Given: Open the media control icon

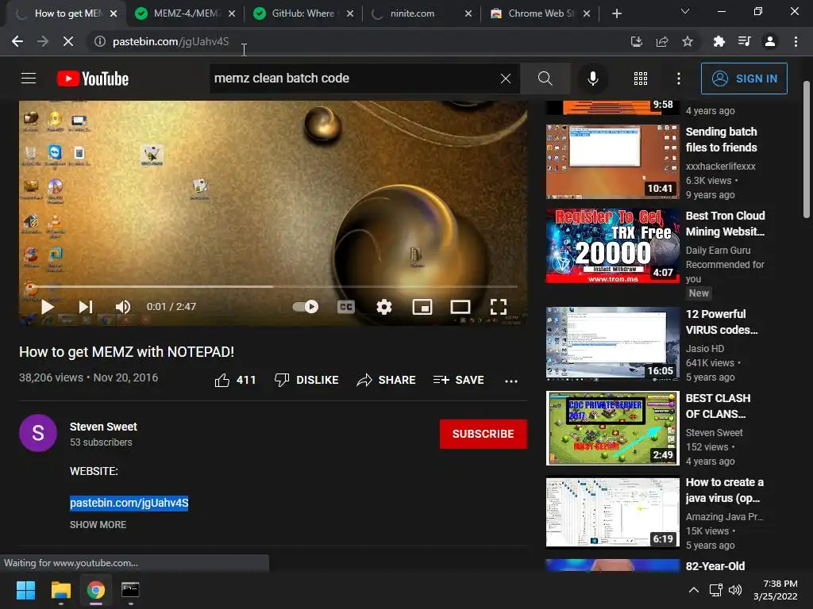Looking at the screenshot, I should 745,41.
